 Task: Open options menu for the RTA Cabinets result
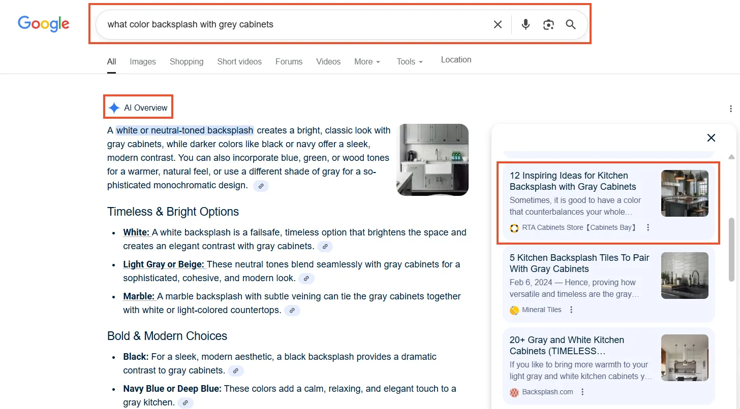(x=647, y=228)
